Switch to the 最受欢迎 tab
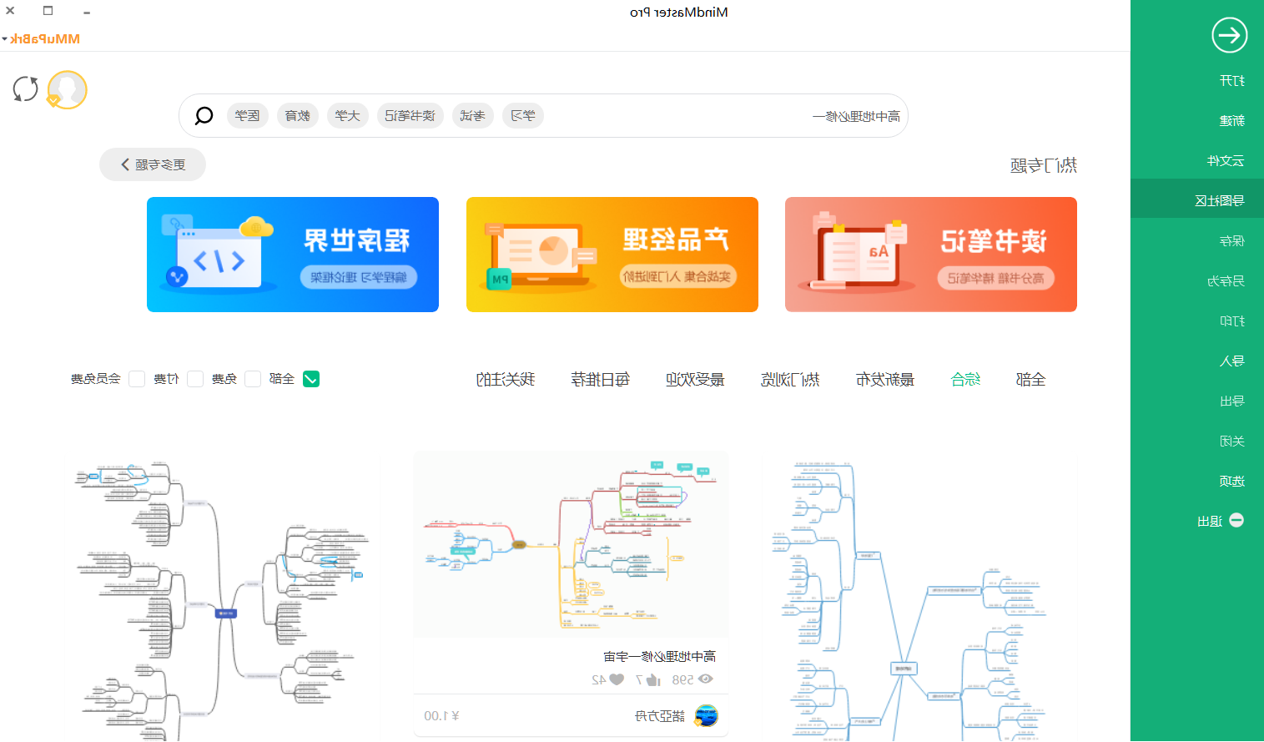 tap(695, 380)
